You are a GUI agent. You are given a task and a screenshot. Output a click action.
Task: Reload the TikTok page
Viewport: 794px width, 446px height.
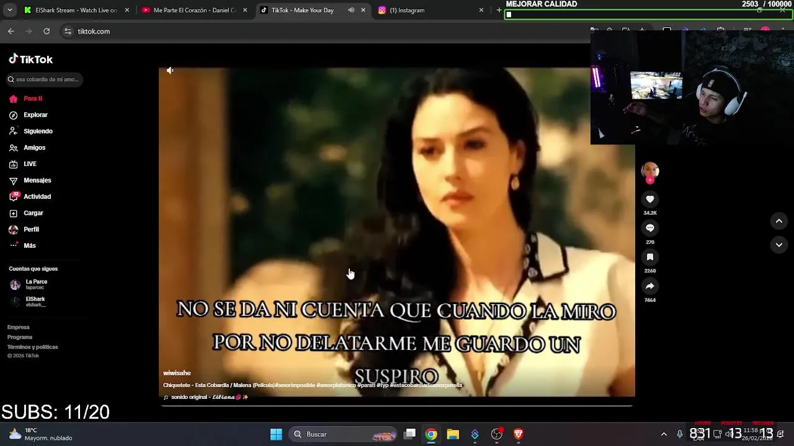47,31
